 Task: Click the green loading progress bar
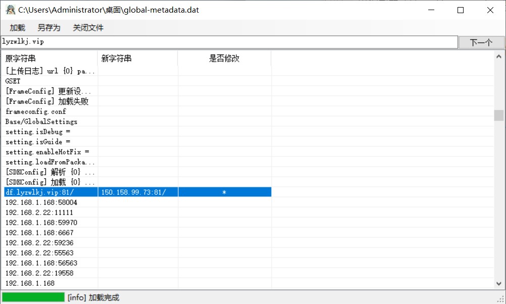(x=33, y=297)
